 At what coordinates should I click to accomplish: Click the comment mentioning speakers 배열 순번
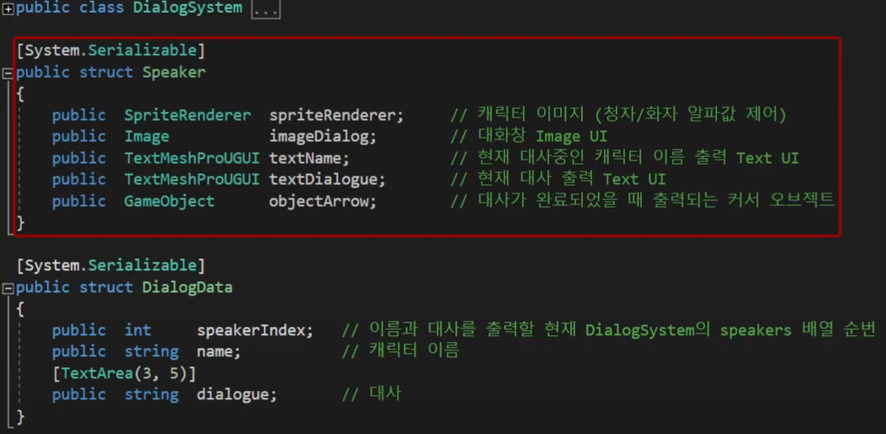pos(609,330)
